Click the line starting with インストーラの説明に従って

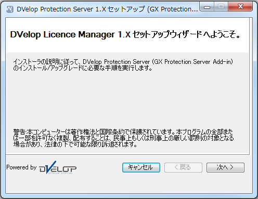123,62
